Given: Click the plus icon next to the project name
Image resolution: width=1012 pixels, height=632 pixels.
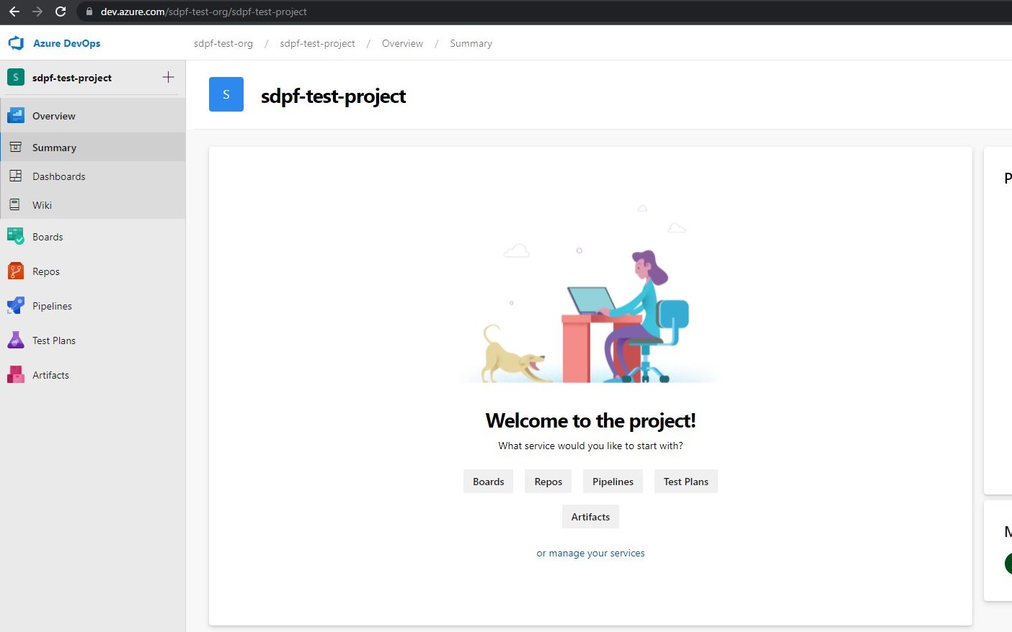Looking at the screenshot, I should point(168,77).
